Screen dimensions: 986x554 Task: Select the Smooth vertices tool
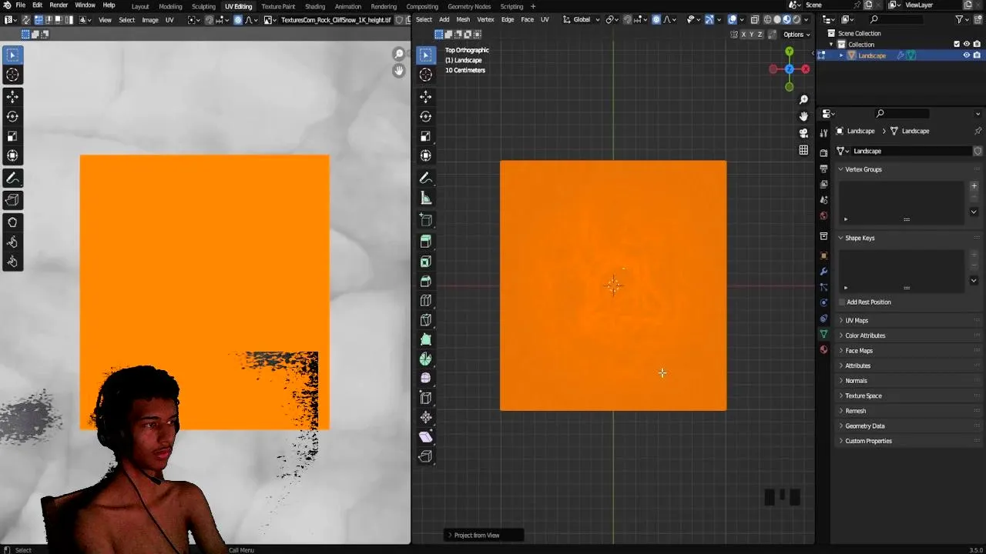(425, 378)
